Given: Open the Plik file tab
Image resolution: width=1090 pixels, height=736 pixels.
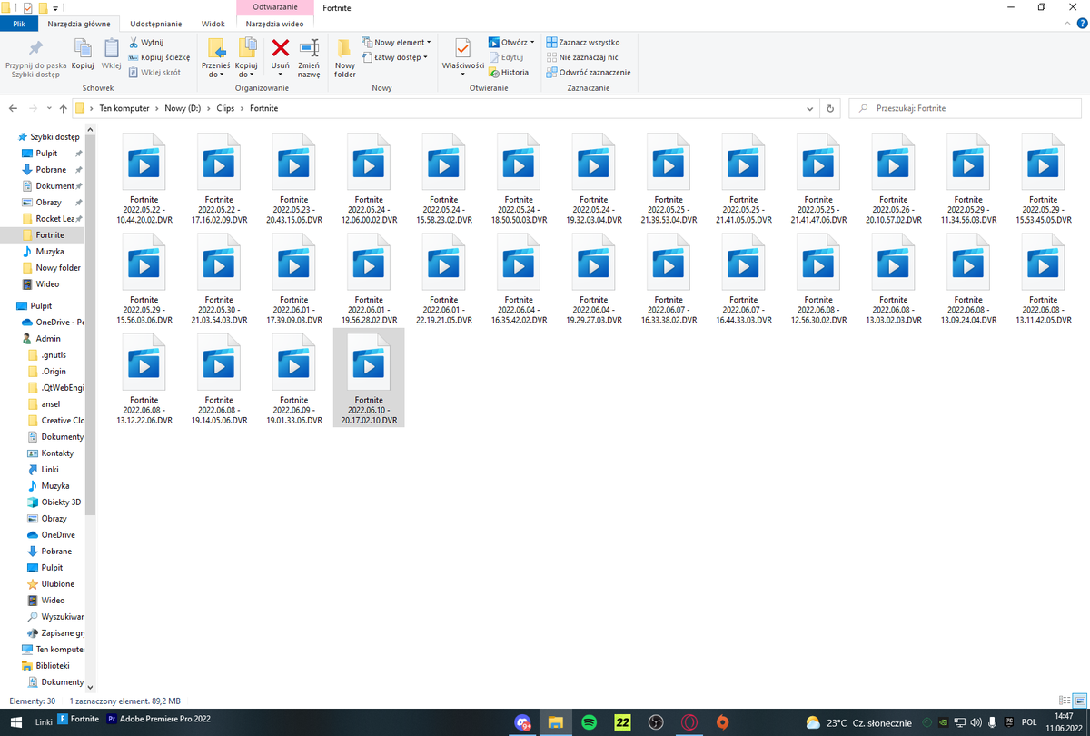Looking at the screenshot, I should 19,24.
